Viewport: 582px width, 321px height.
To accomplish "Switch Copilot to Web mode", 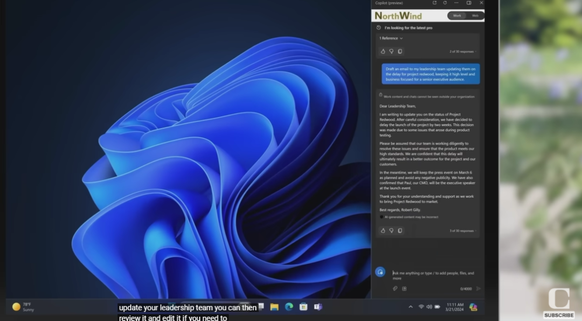I will tap(475, 16).
